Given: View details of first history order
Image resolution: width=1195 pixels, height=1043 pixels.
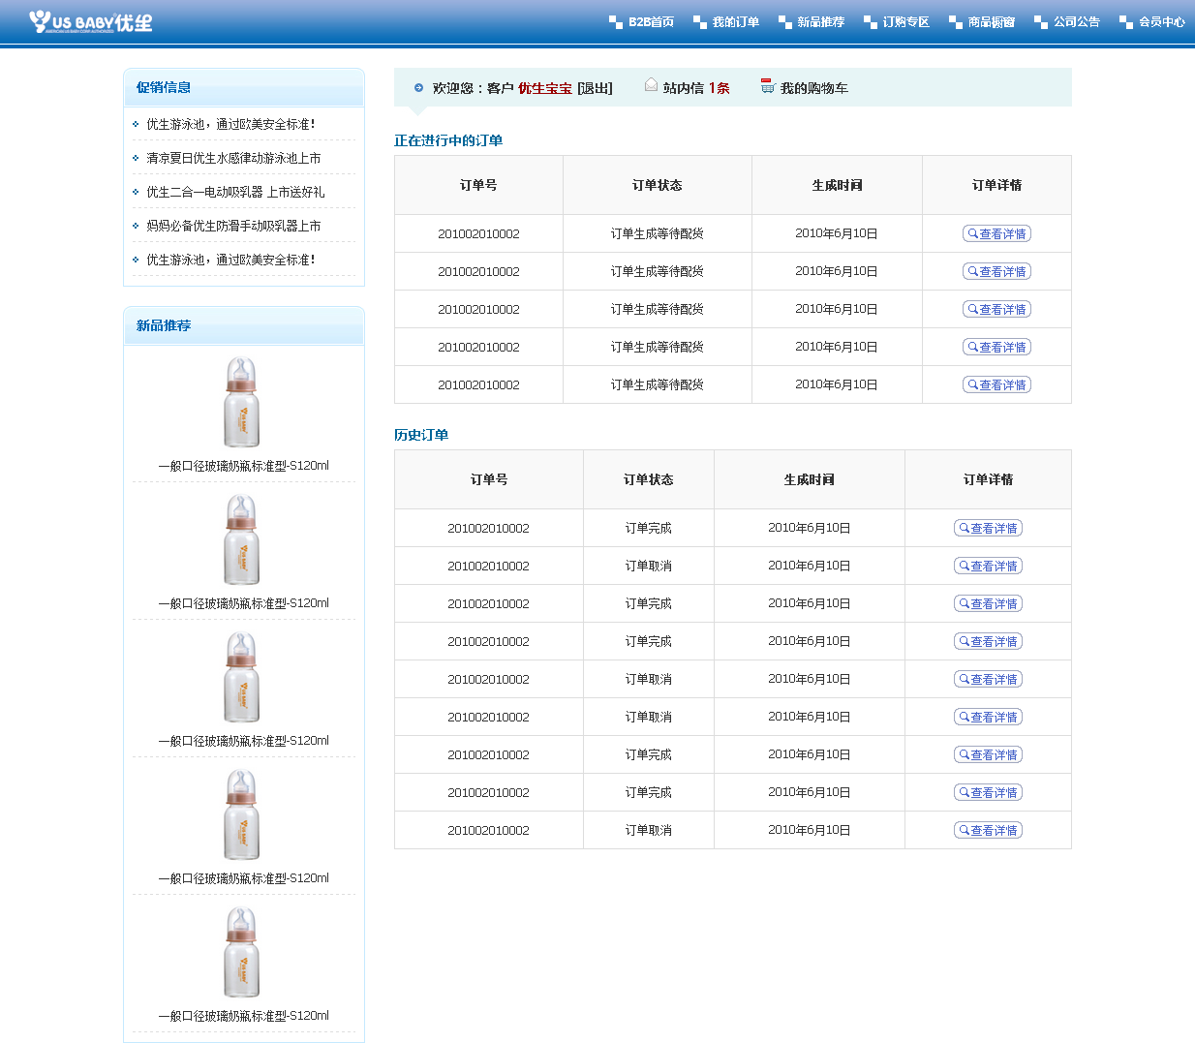Looking at the screenshot, I should [988, 528].
